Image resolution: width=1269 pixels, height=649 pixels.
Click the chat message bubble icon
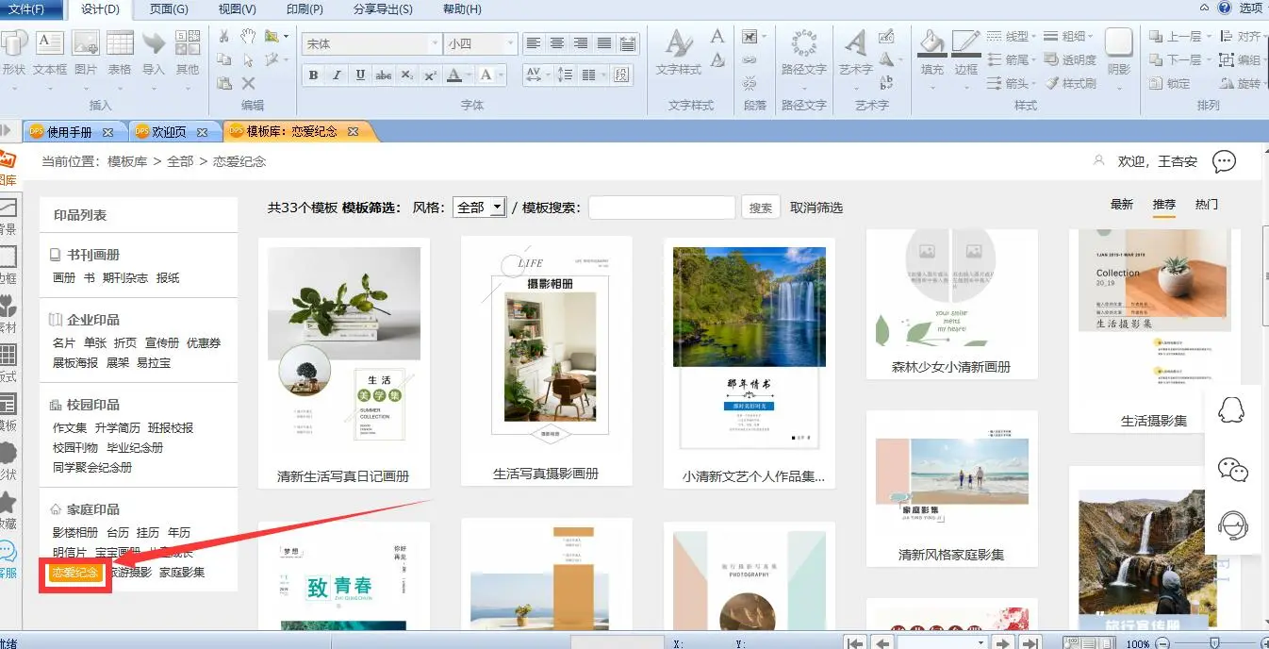(1224, 161)
